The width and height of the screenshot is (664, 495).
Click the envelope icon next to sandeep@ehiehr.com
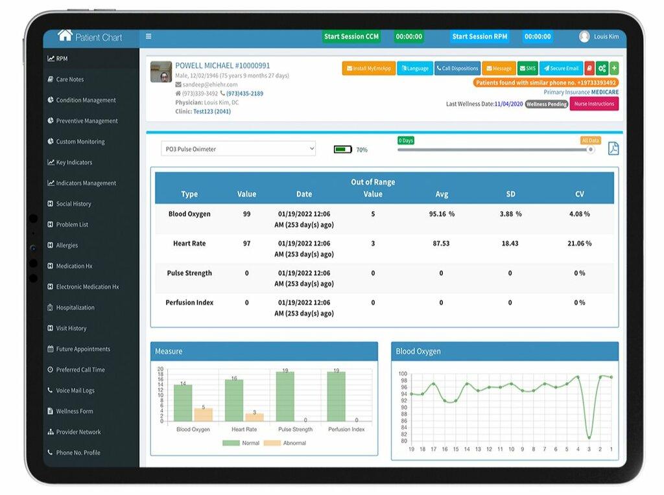click(x=178, y=84)
